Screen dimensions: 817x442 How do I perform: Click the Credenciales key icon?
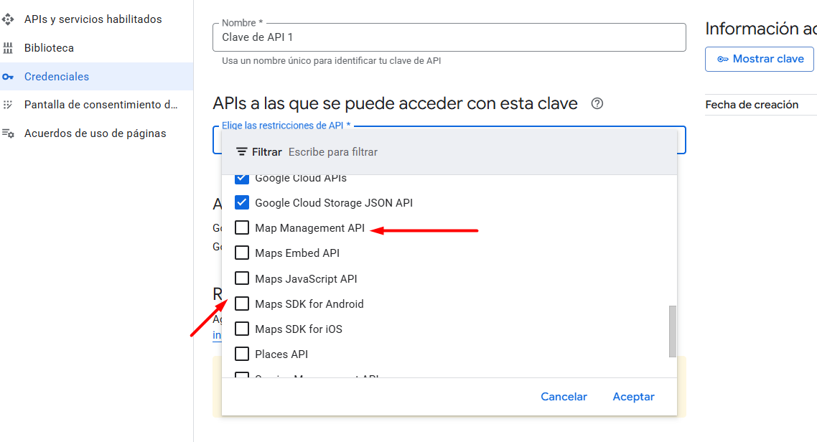8,77
